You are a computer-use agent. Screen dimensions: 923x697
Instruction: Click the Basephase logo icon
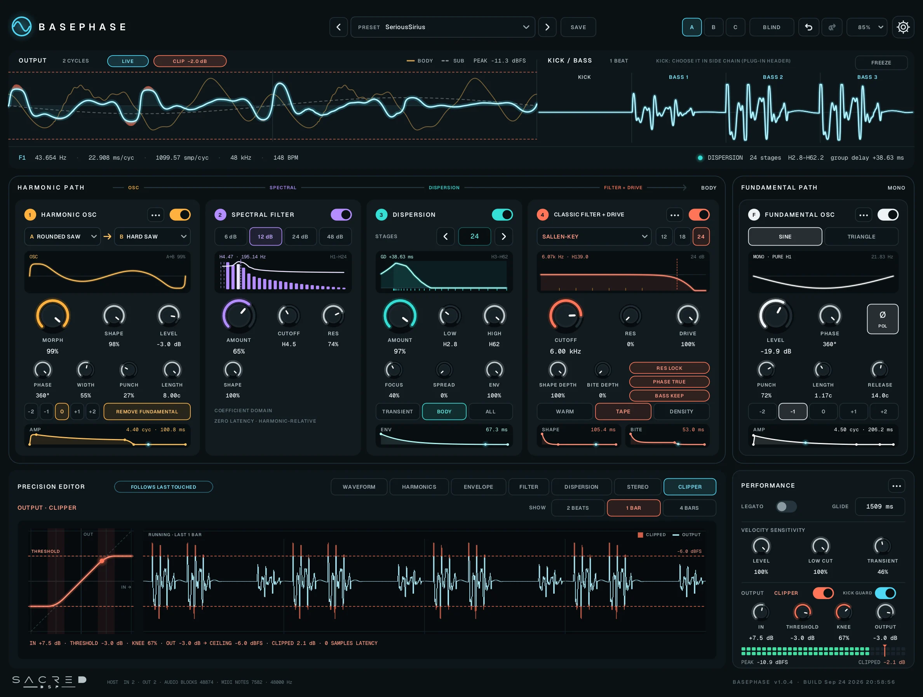[22, 27]
